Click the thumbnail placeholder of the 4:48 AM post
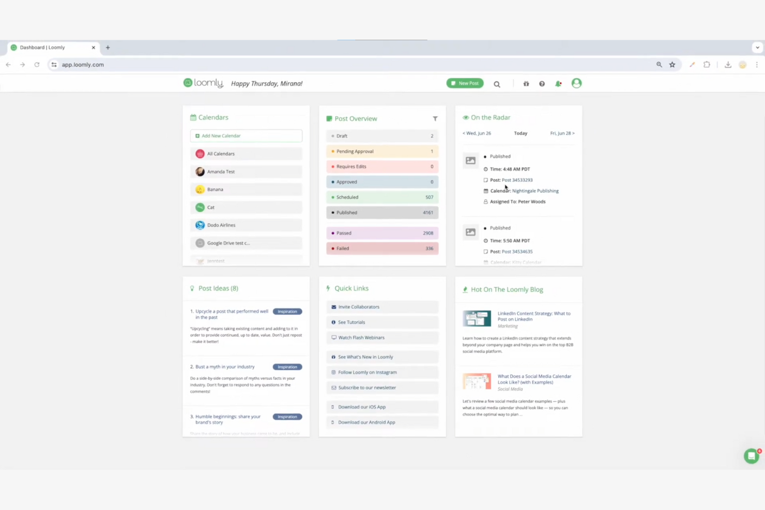The width and height of the screenshot is (765, 510). [x=470, y=160]
